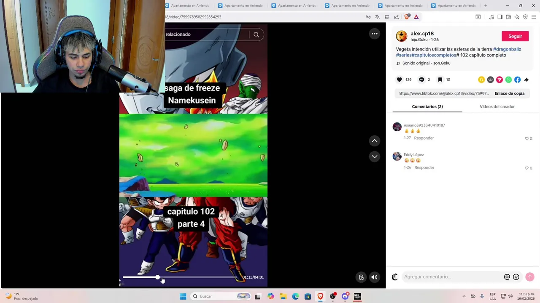Copy link with Enlace de copia
This screenshot has width=540, height=303.
pyautogui.click(x=509, y=93)
